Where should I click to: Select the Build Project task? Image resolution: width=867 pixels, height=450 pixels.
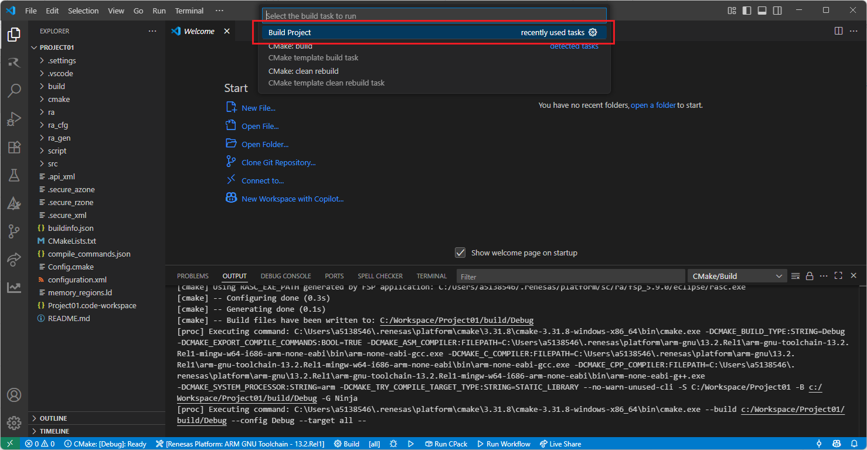(434, 32)
